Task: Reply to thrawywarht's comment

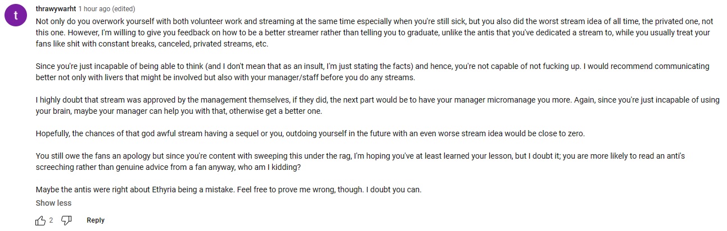Action: pos(96,220)
